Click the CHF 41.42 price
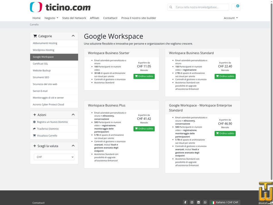The height and width of the screenshot is (205, 273). [144, 119]
